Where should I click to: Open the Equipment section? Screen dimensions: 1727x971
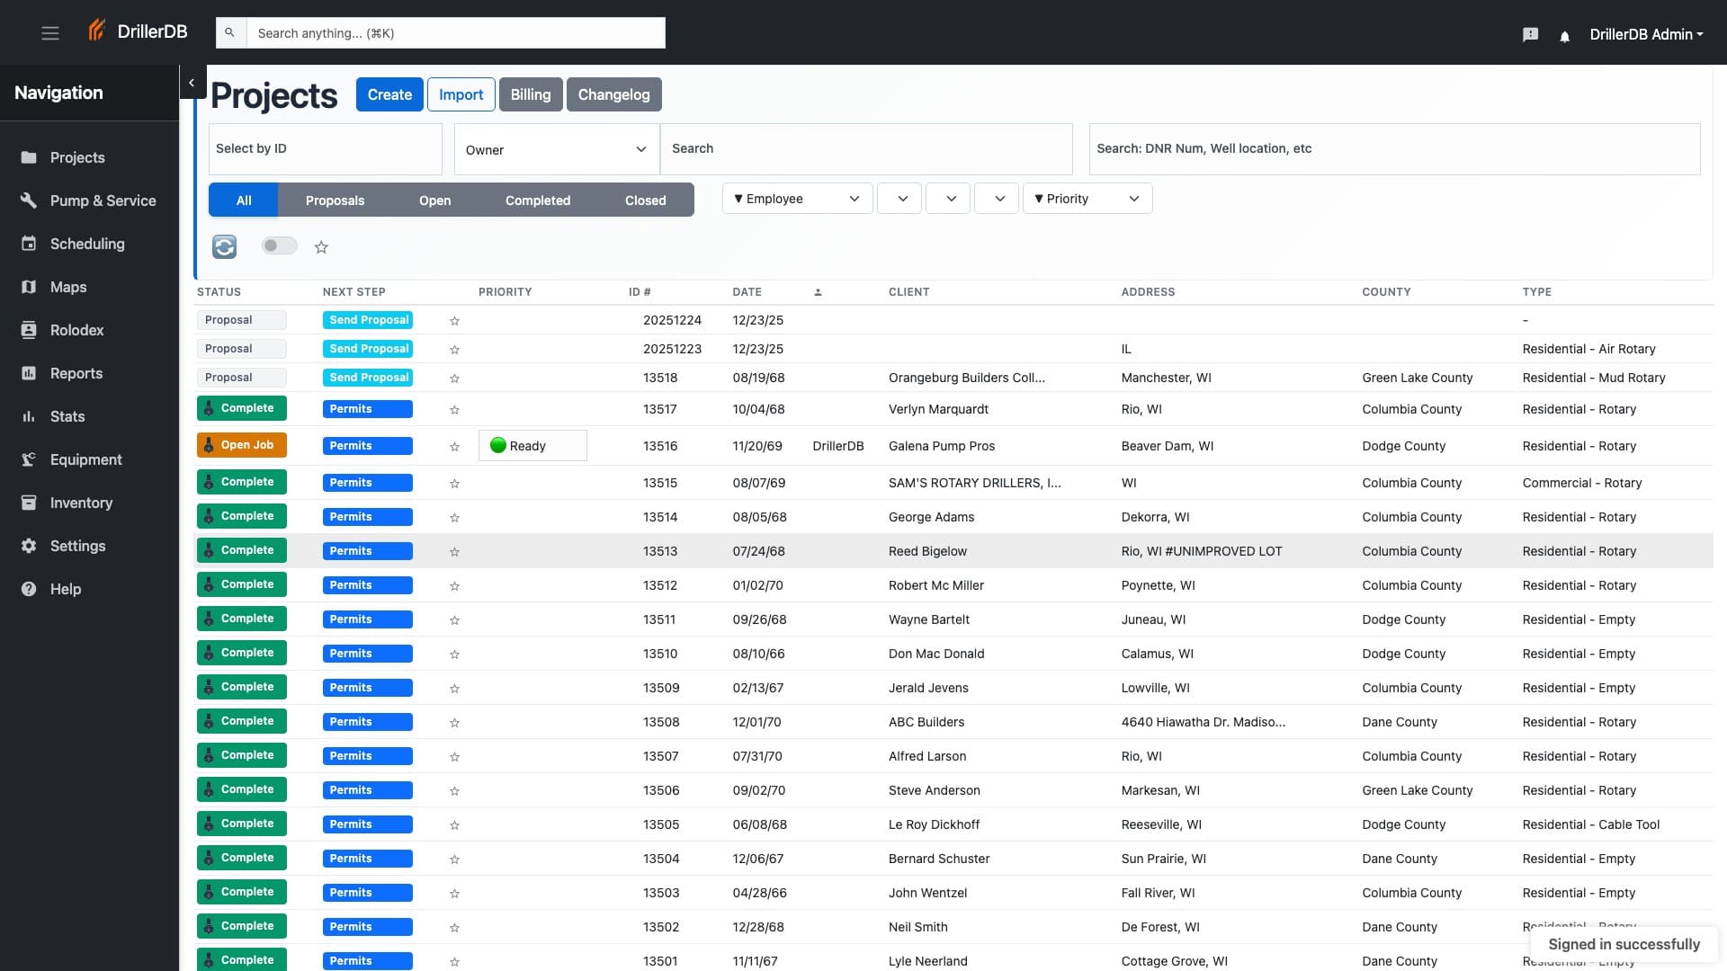tap(85, 459)
